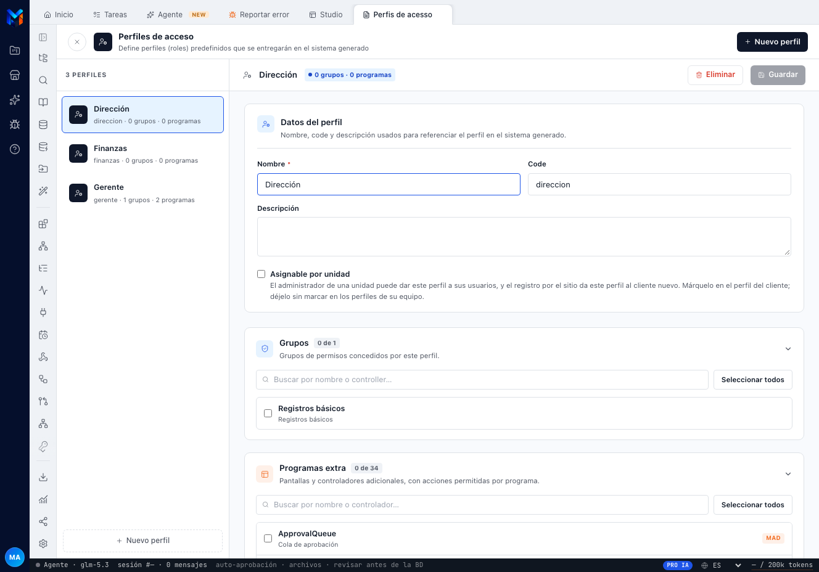This screenshot has width=819, height=572.
Task: Click the Descripción text area
Action: [524, 237]
